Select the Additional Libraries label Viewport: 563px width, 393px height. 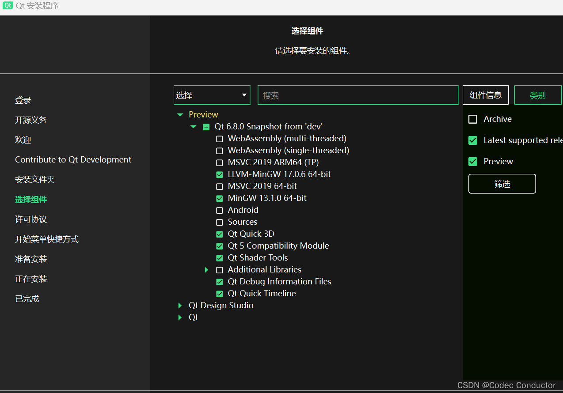(x=264, y=270)
